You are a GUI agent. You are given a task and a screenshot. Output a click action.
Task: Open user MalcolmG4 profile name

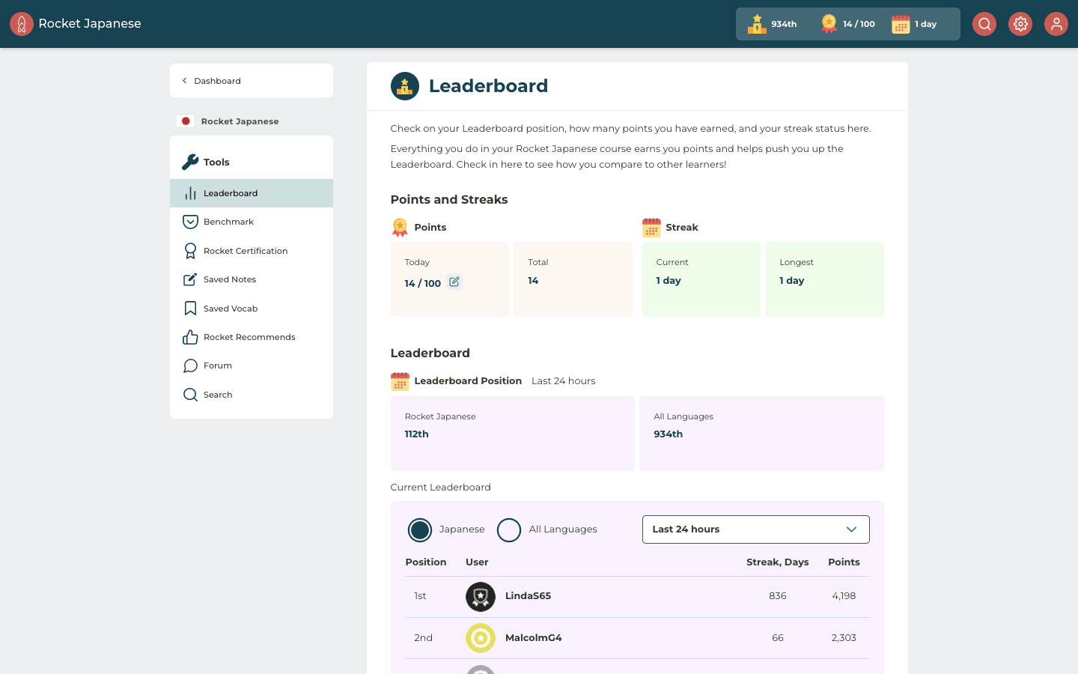point(533,638)
